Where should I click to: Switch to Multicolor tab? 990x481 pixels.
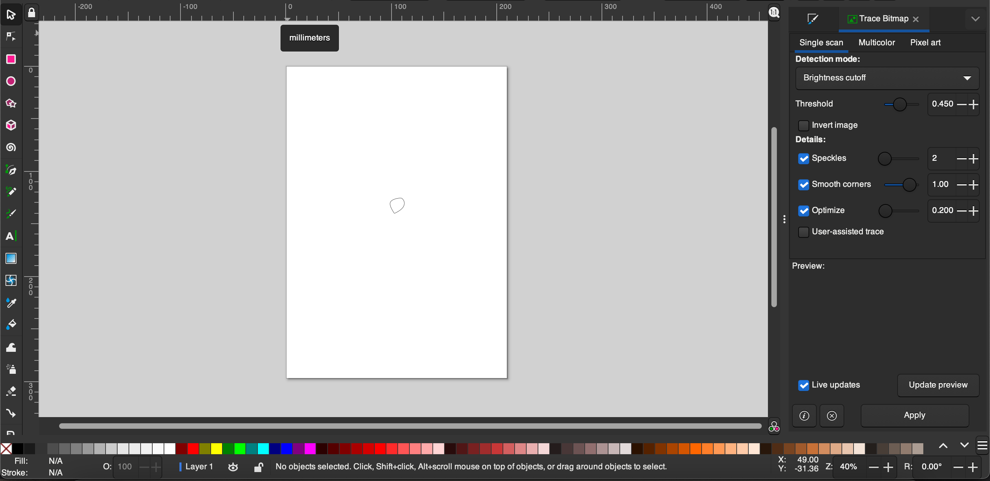pyautogui.click(x=876, y=42)
